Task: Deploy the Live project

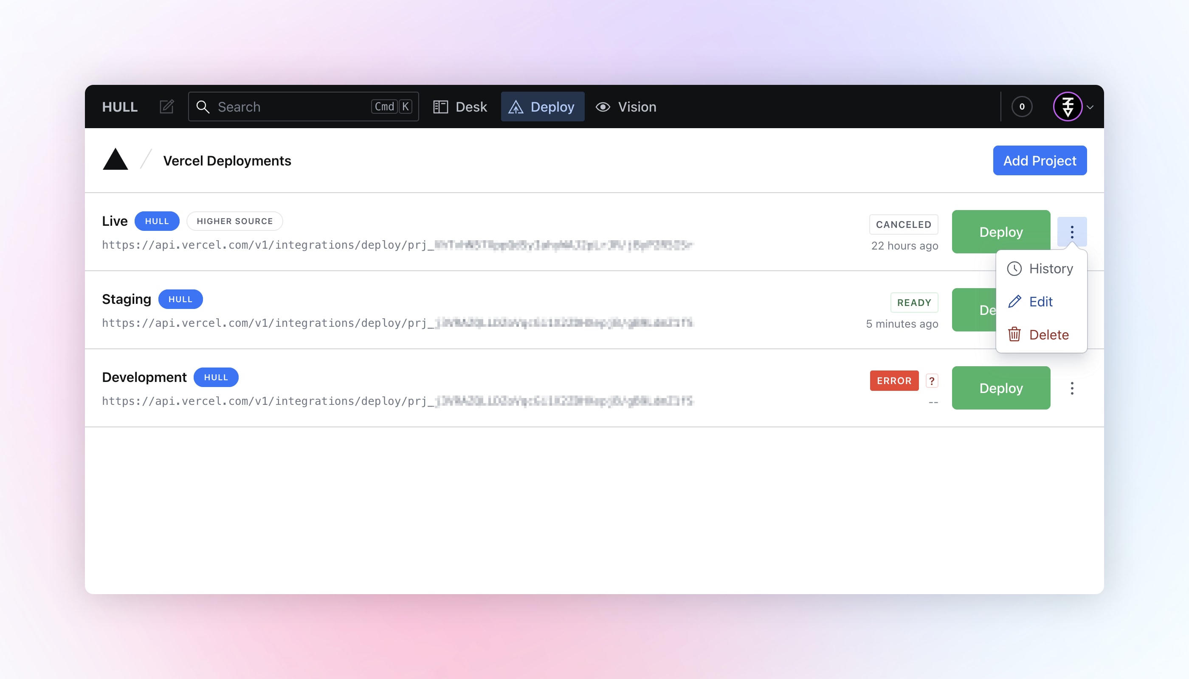Action: [x=1001, y=232]
